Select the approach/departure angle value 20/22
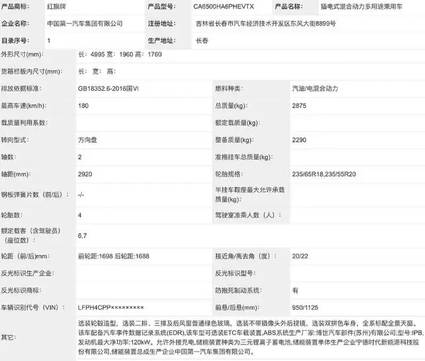 pos(300,257)
